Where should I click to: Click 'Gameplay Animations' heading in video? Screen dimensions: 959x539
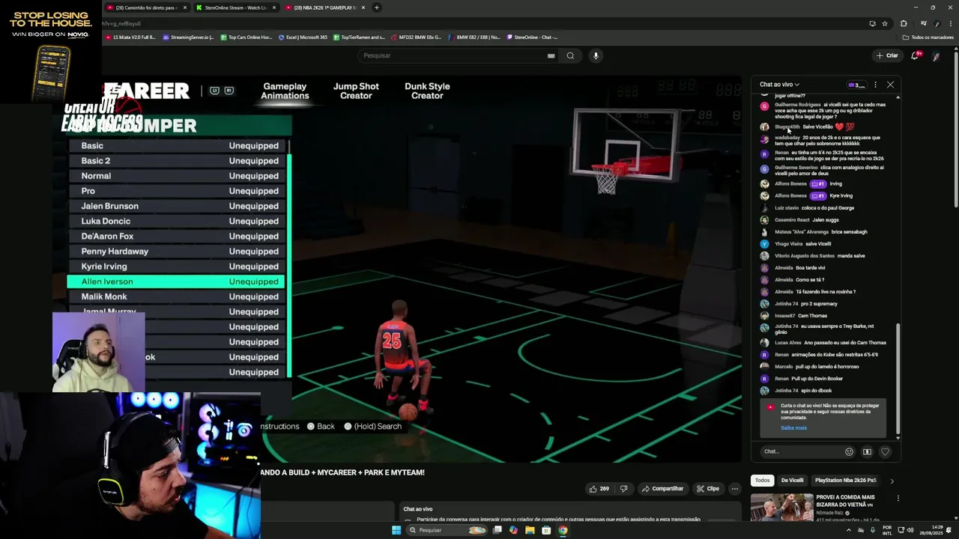pyautogui.click(x=285, y=91)
